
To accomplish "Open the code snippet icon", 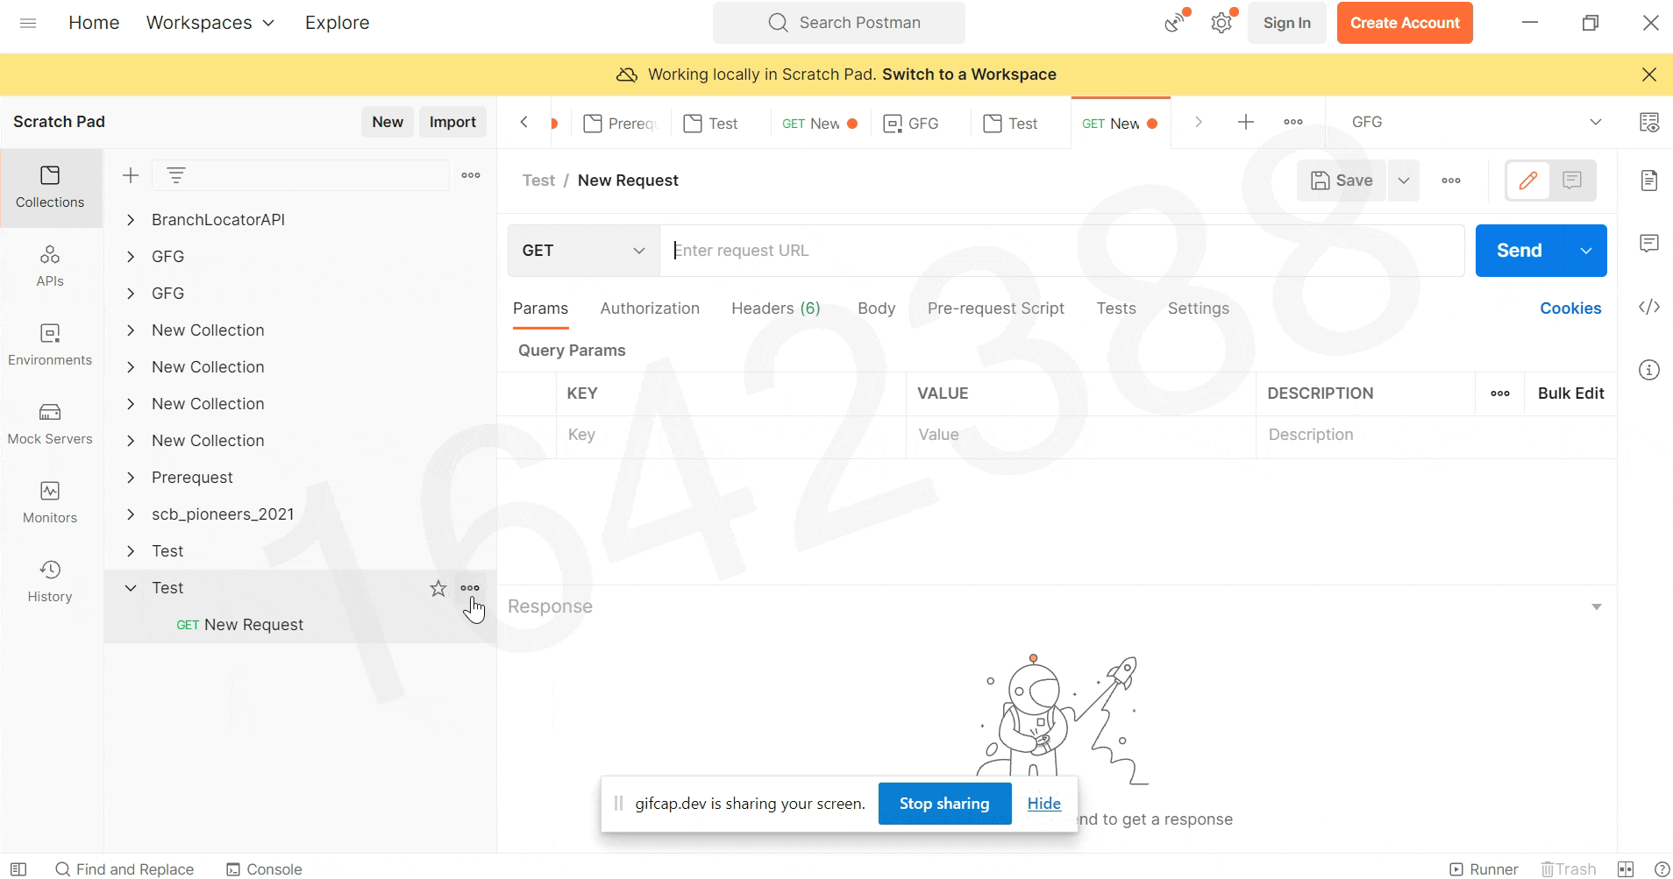I will tap(1649, 307).
